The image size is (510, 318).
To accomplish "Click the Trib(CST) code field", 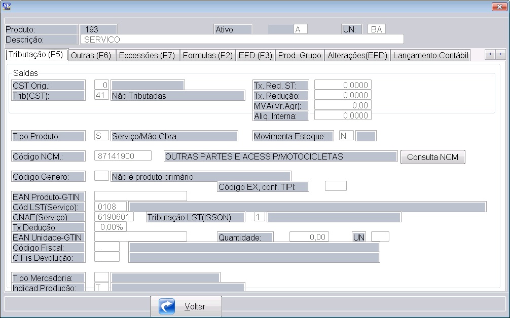I will (101, 95).
